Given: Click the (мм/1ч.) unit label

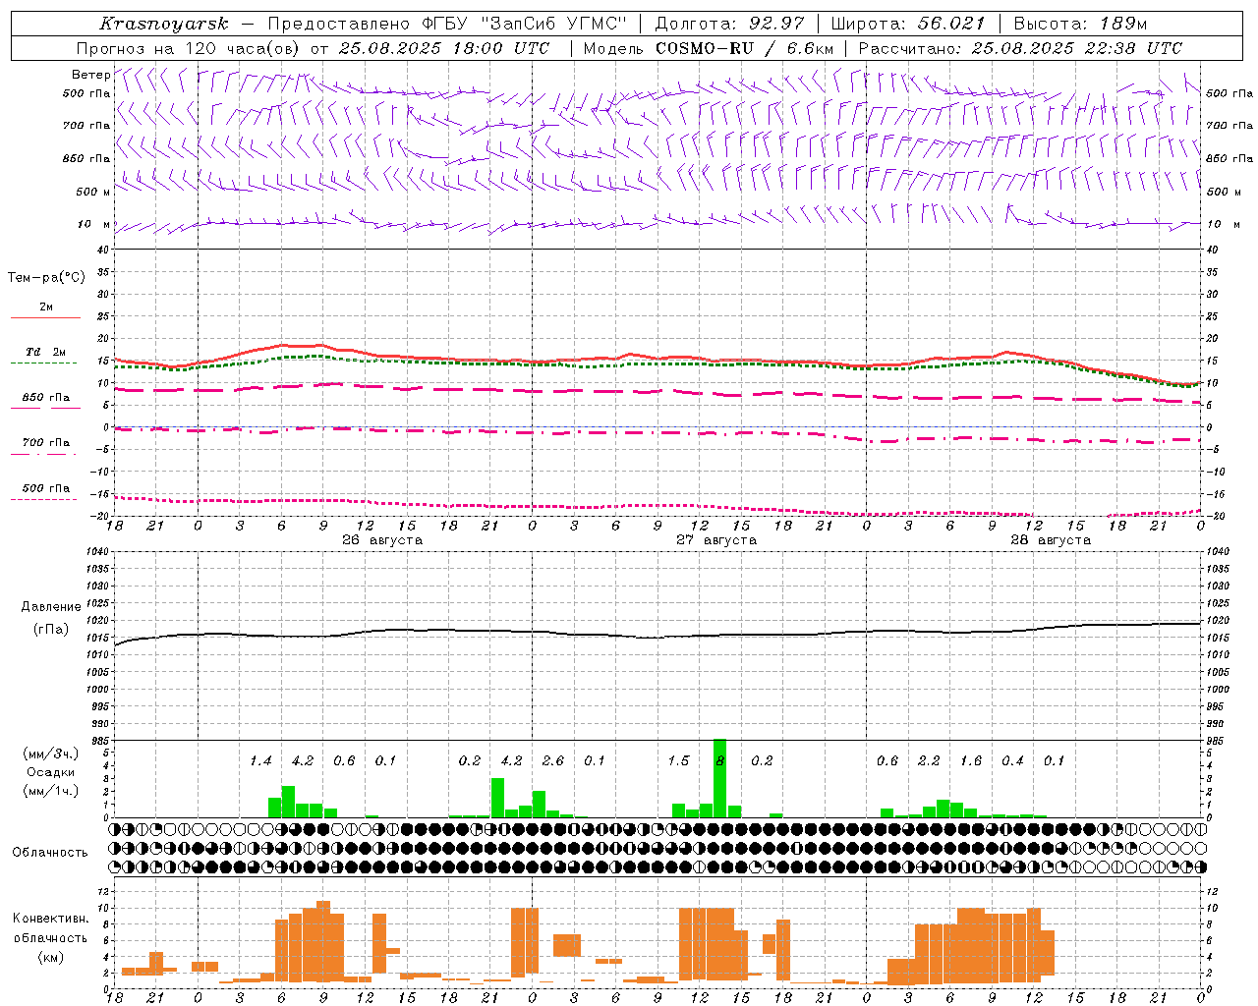Looking at the screenshot, I should [50, 791].
